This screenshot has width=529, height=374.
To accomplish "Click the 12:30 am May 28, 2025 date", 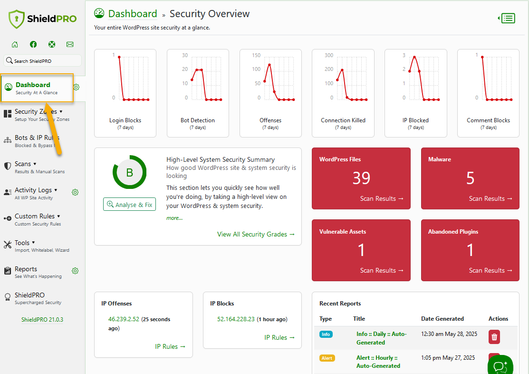I will 449,334.
